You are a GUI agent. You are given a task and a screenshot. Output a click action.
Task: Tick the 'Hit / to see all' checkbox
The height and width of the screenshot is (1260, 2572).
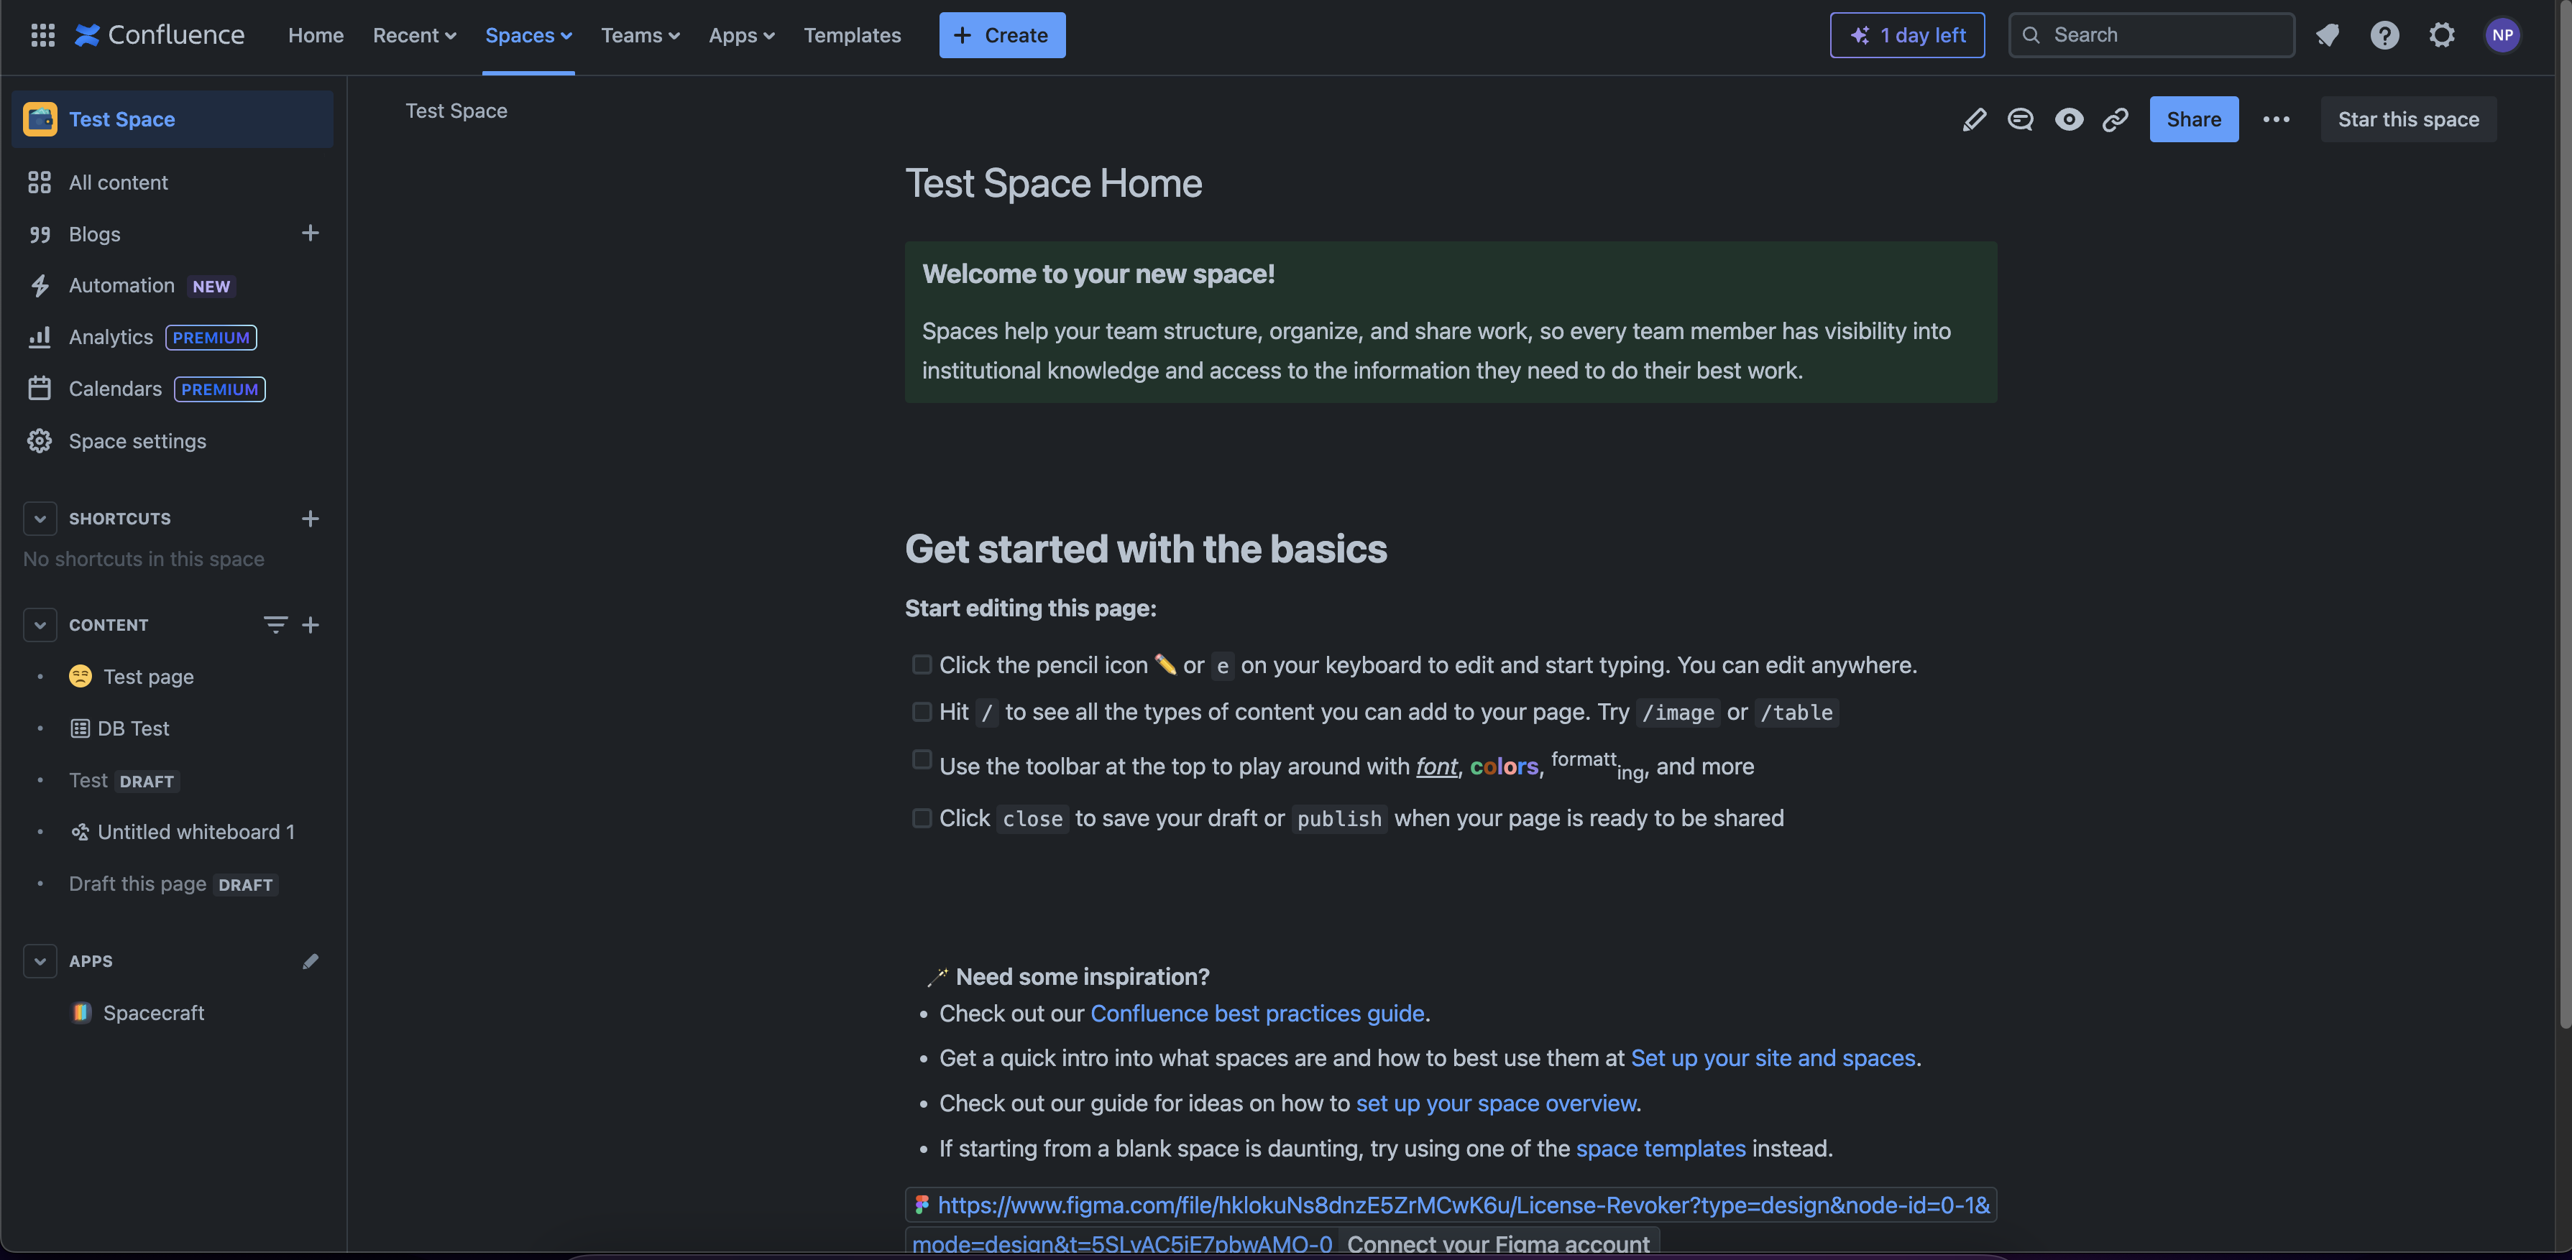coord(921,711)
